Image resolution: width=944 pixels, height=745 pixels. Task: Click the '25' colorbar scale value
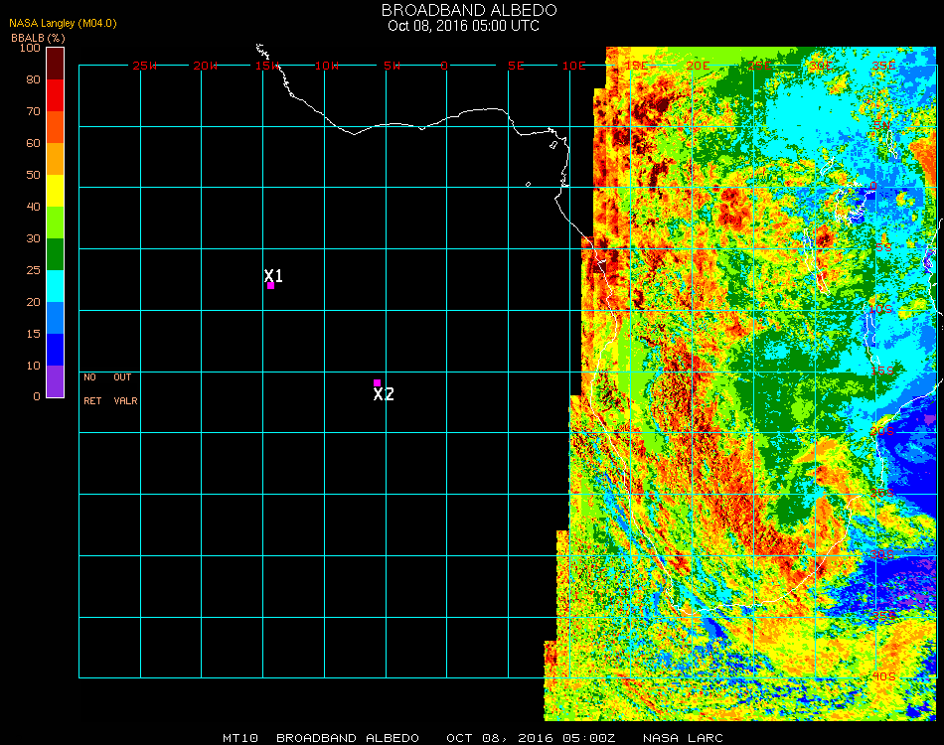point(33,271)
